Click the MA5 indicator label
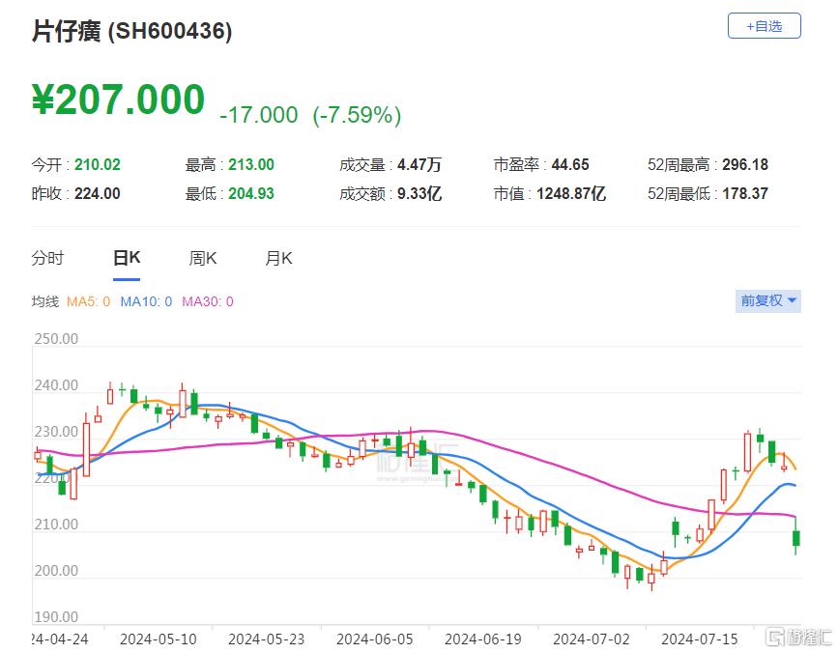838x653 pixels. point(88,301)
